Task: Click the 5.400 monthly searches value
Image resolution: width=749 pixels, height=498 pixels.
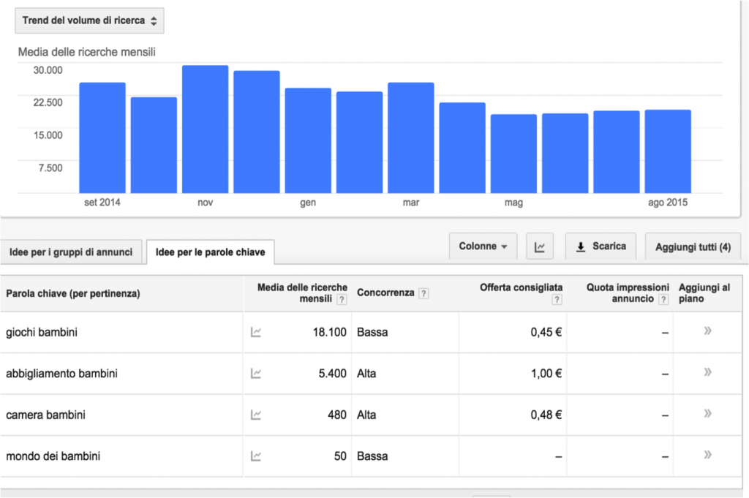Action: [x=333, y=374]
